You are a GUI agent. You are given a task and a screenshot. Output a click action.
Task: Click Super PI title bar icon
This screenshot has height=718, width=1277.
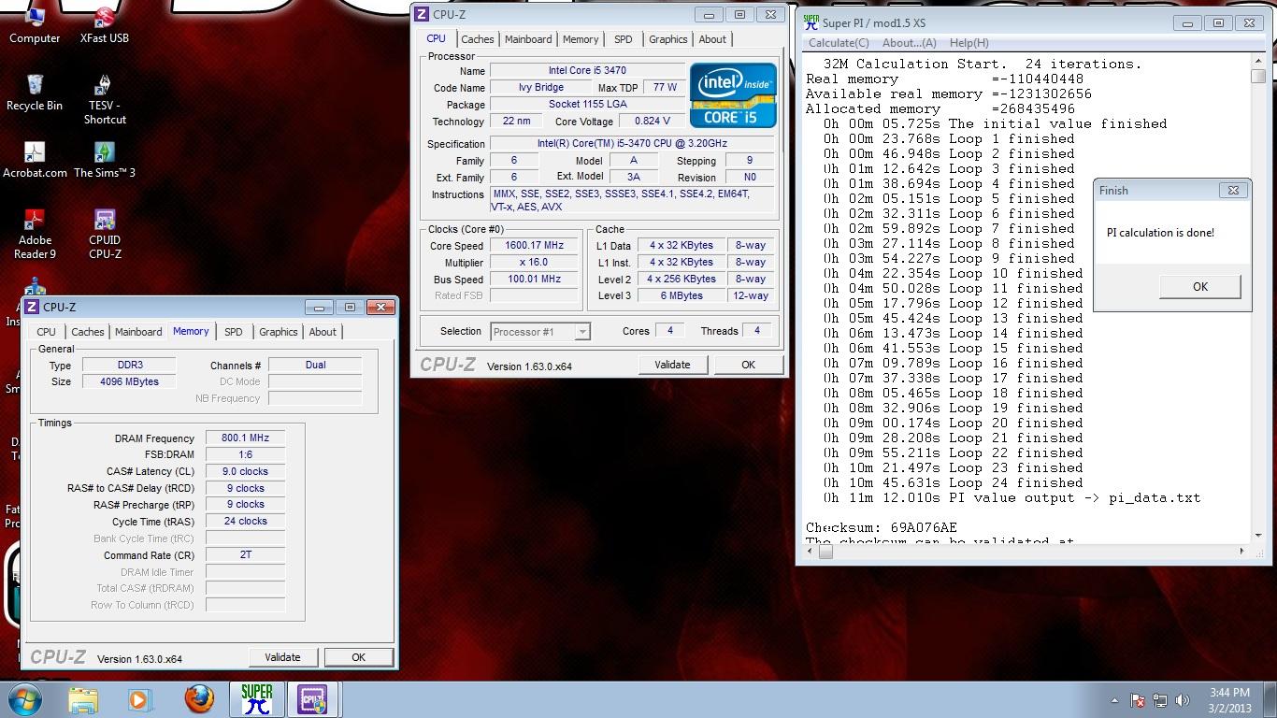coord(811,22)
